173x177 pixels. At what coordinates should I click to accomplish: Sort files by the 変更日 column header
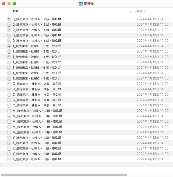pyautogui.click(x=141, y=11)
